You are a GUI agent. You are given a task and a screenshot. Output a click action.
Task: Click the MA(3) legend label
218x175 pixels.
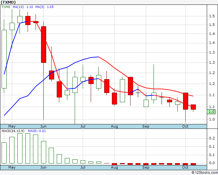tap(40, 7)
